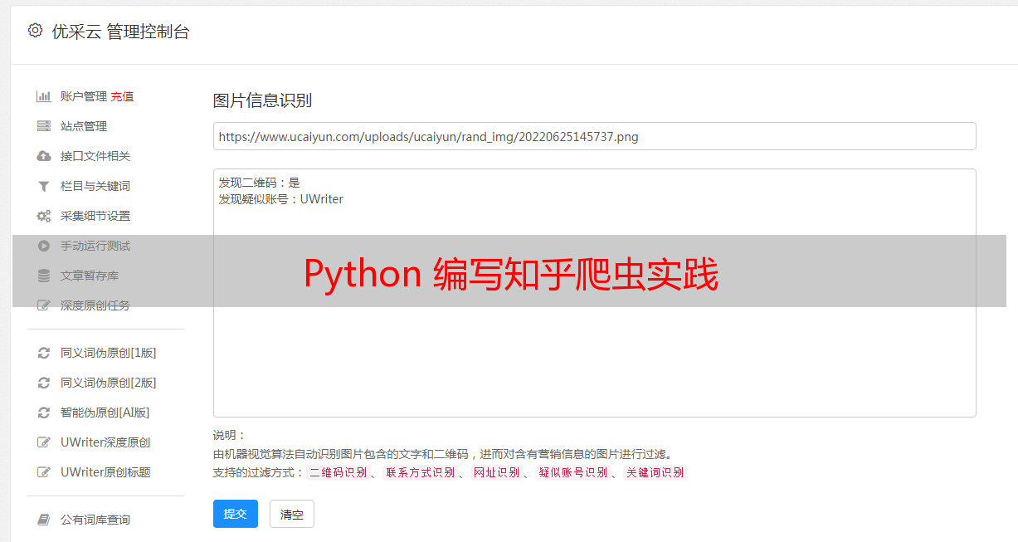Click the bar chart icon for 账户管理

[44, 96]
